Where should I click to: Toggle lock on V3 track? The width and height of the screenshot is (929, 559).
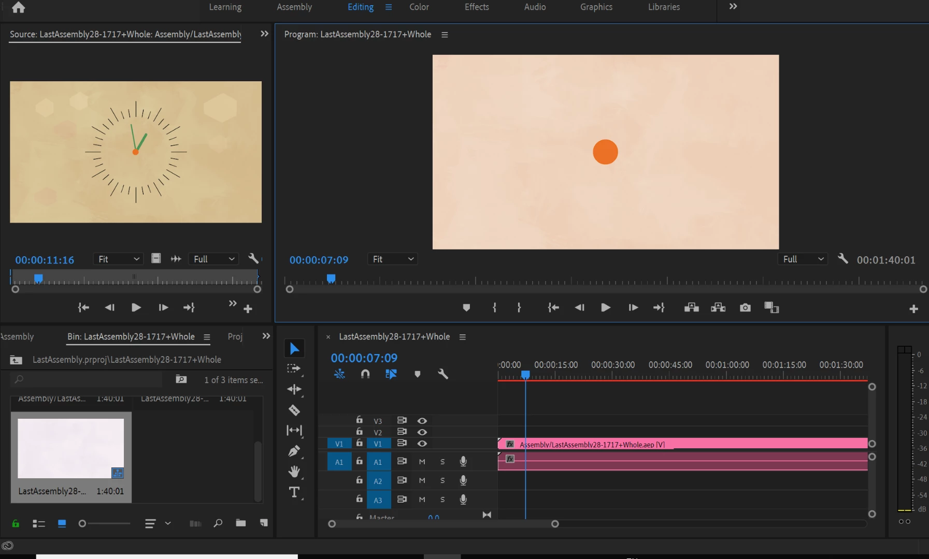point(359,420)
